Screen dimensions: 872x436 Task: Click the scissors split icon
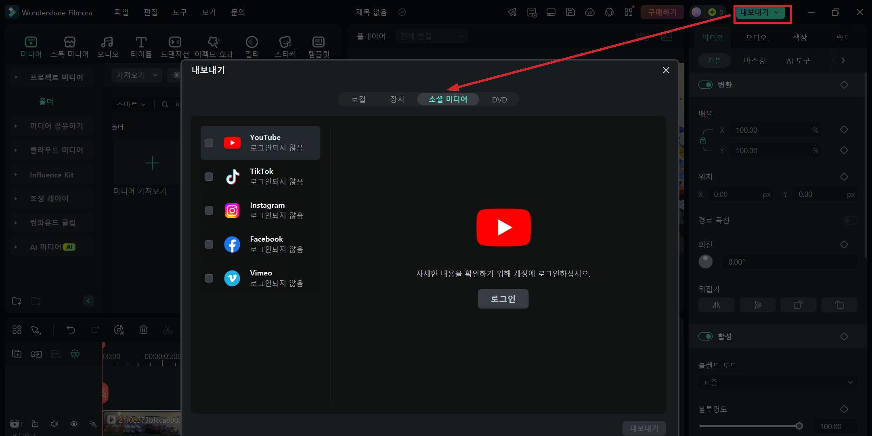(x=168, y=330)
